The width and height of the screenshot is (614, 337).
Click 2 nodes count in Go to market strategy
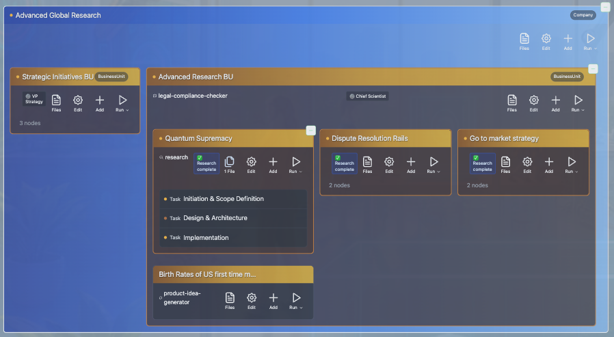coord(477,185)
